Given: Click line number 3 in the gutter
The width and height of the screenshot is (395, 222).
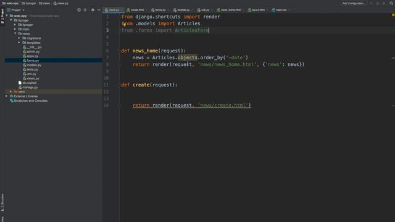Looking at the screenshot, I should [107, 30].
